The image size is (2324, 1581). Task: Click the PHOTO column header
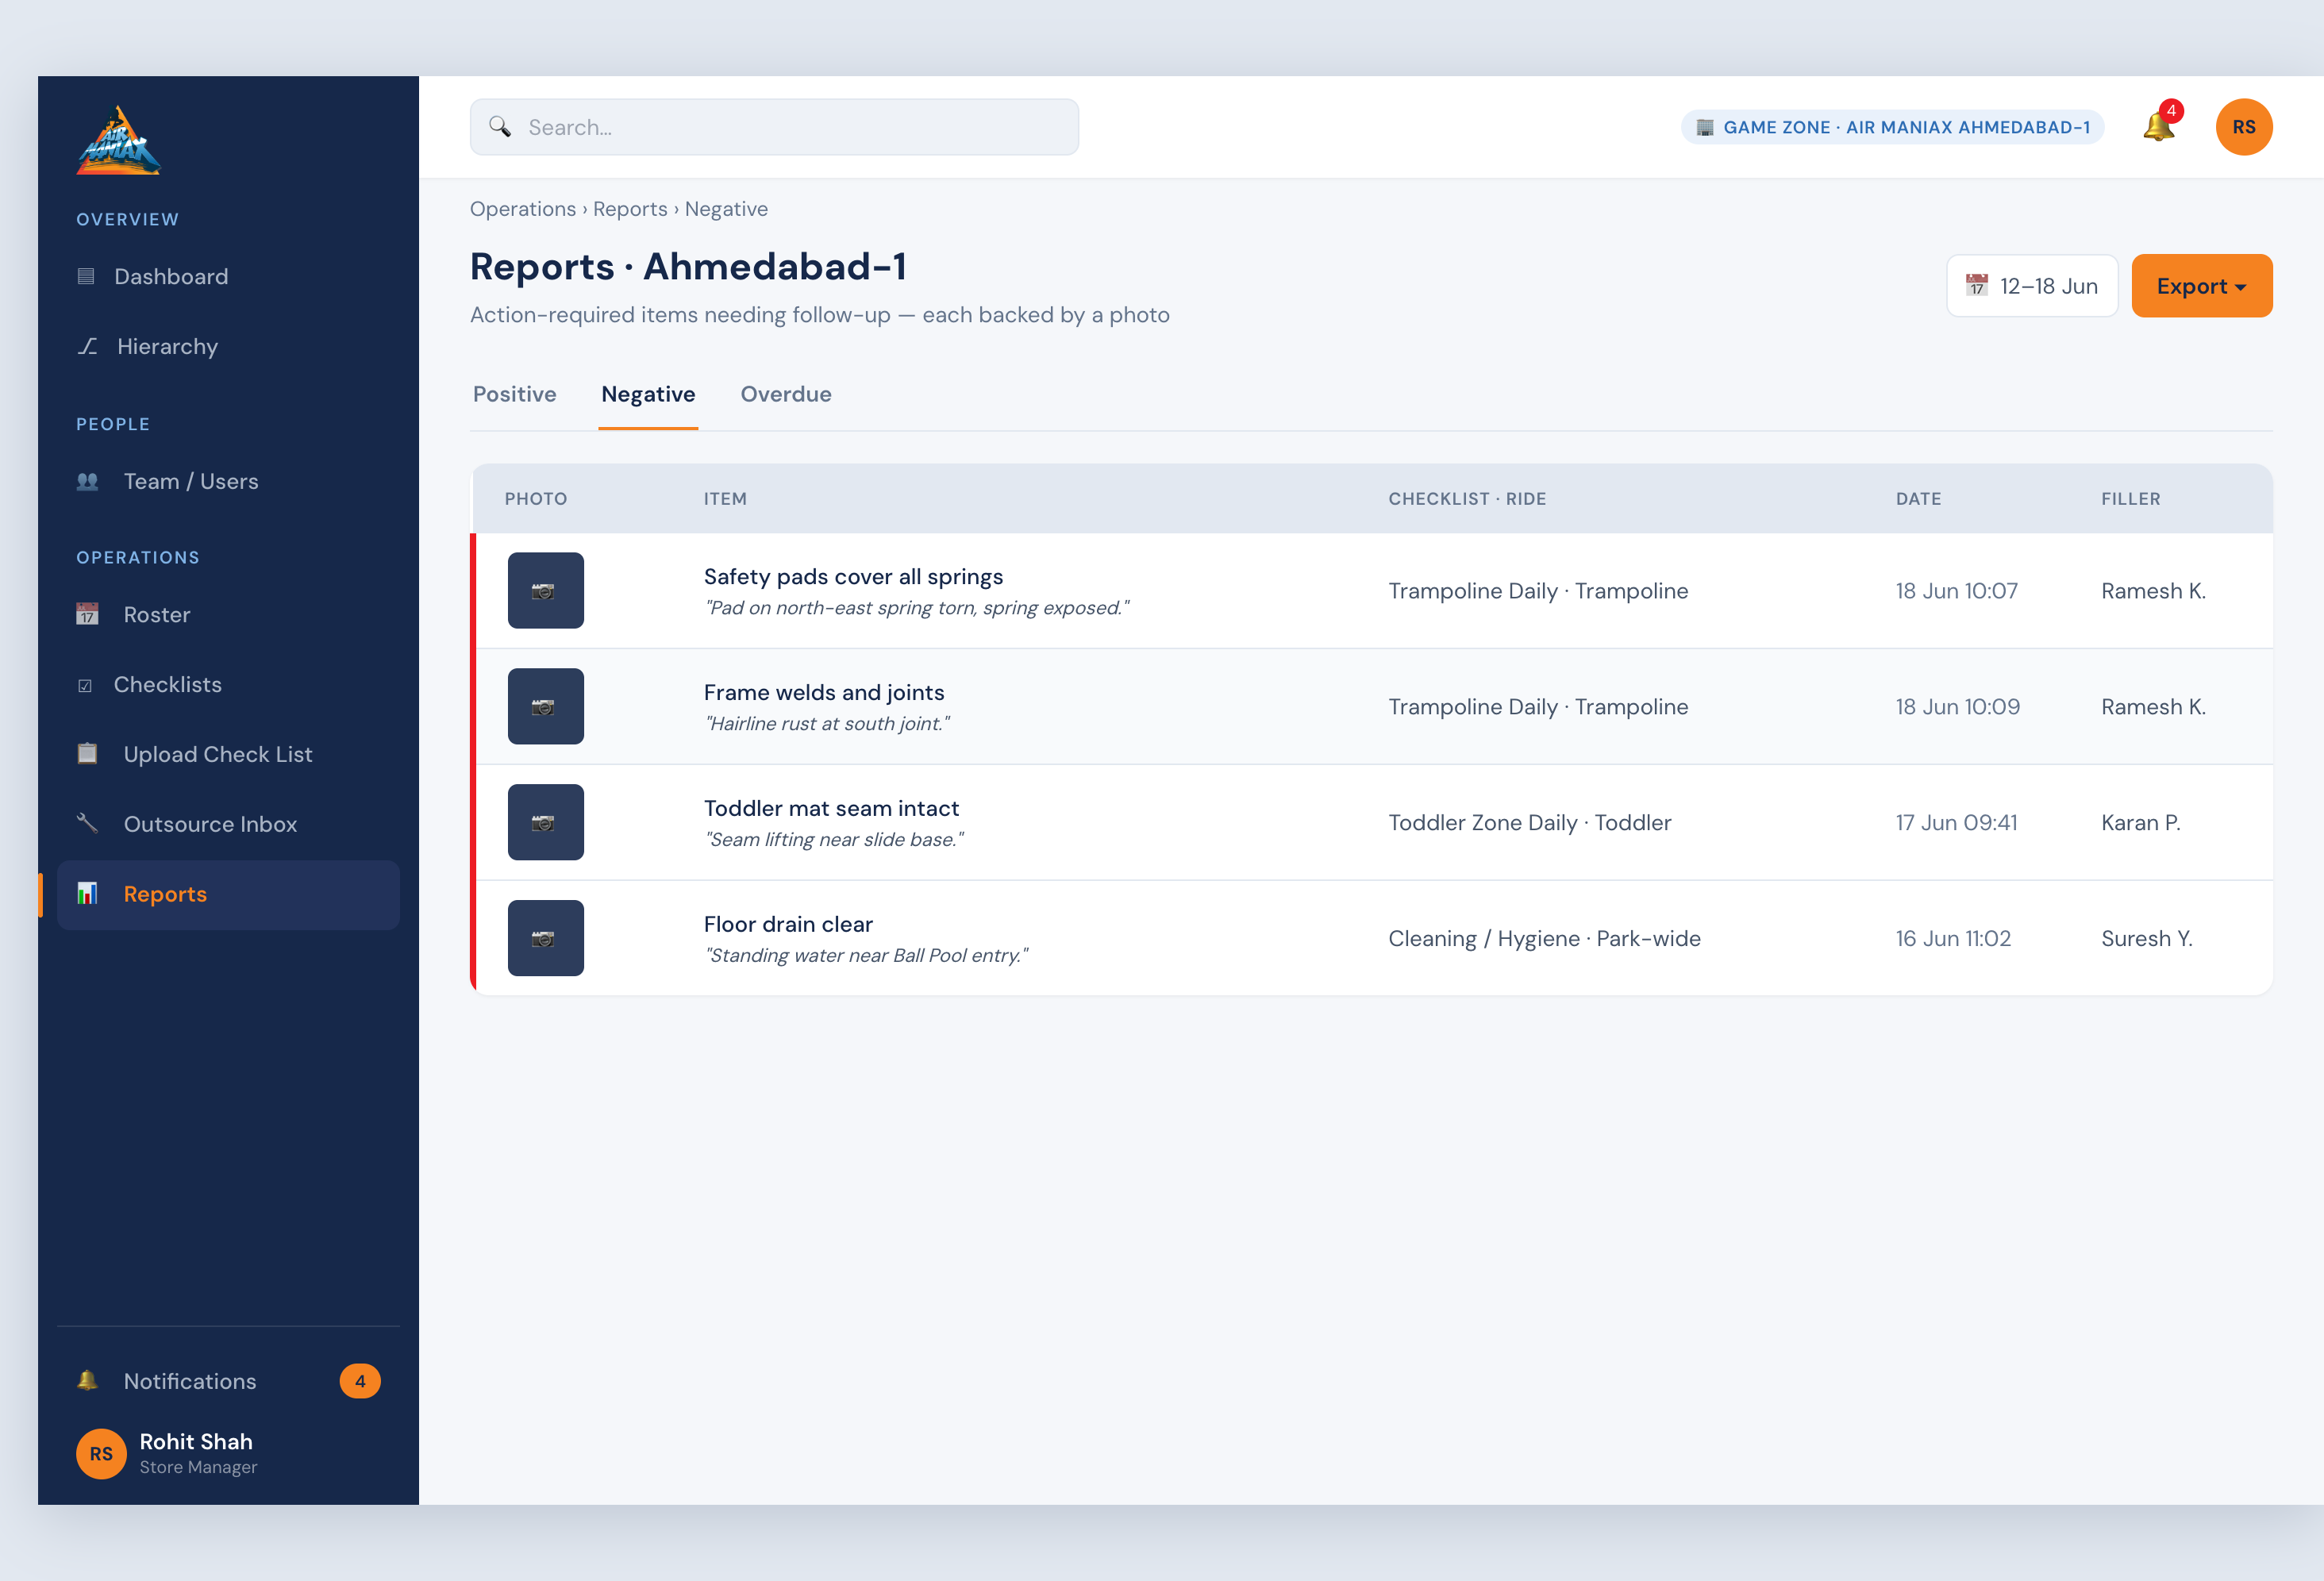click(536, 499)
